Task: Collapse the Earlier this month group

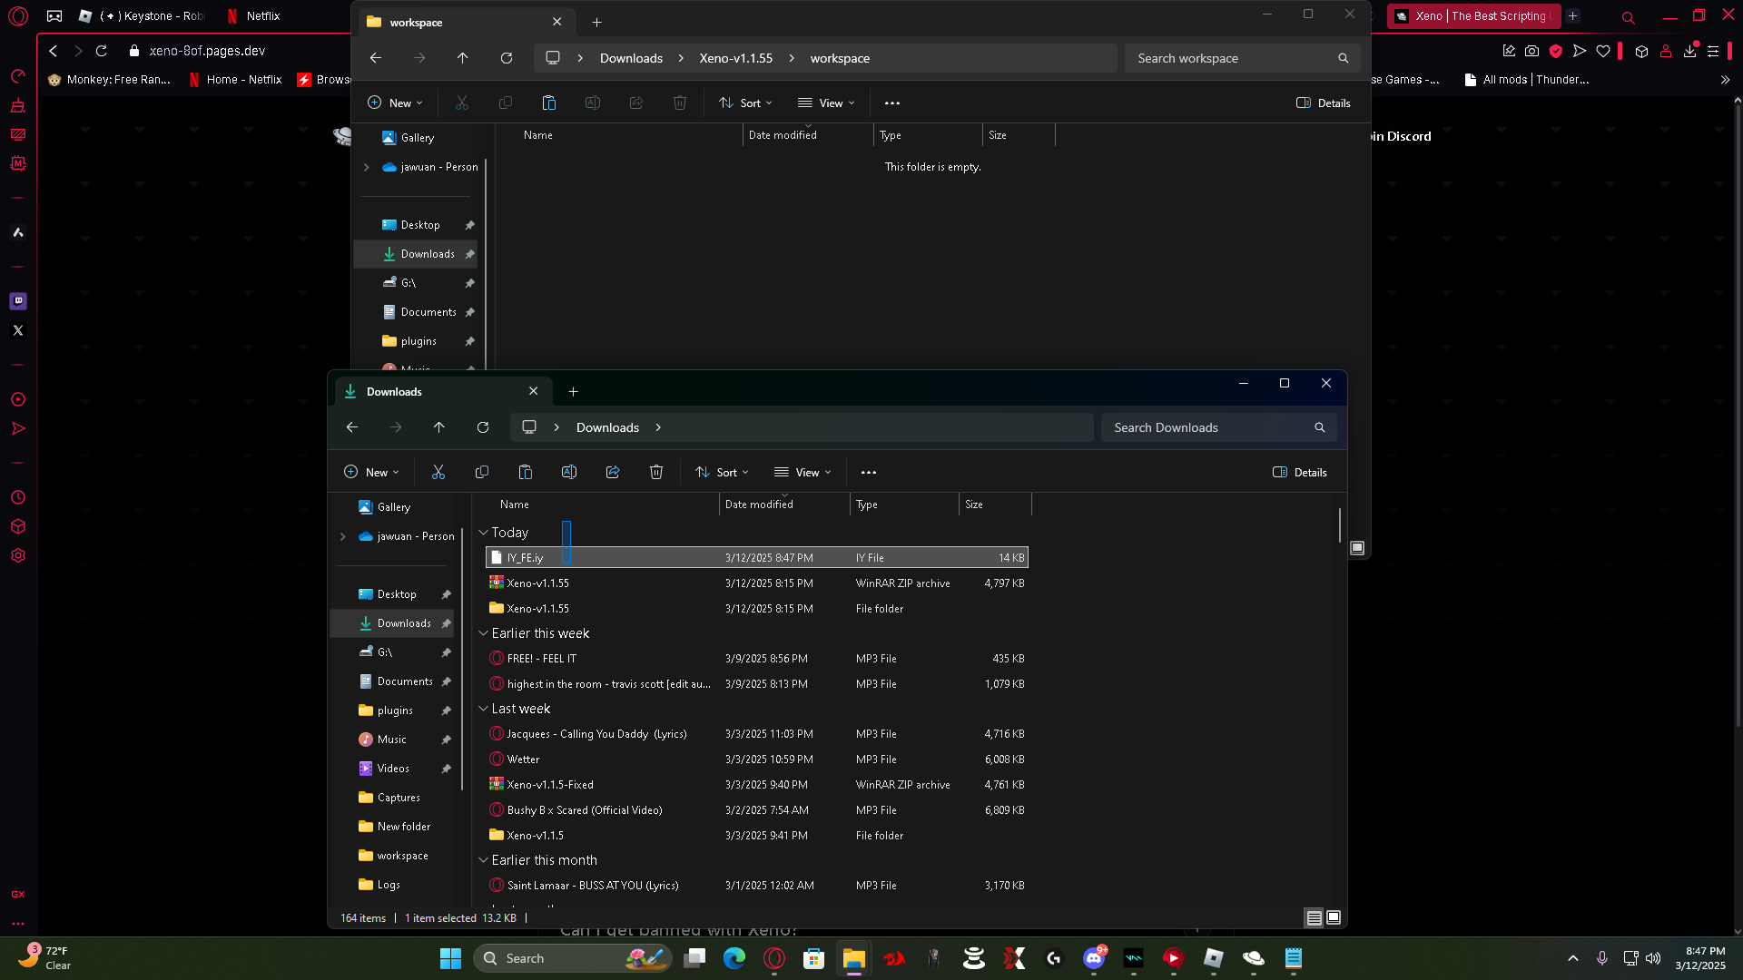Action: 483,860
